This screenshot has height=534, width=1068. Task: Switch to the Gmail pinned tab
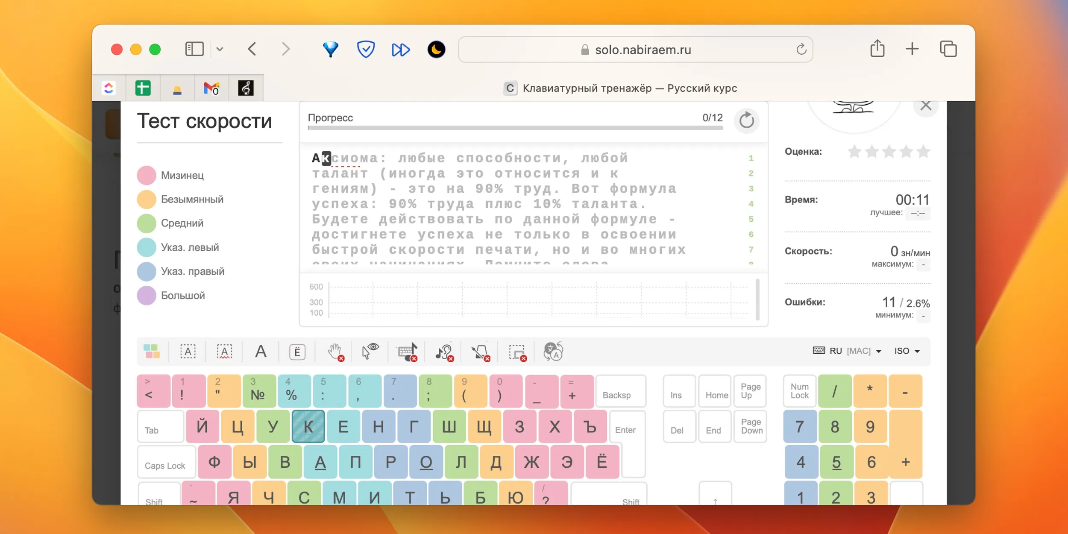pyautogui.click(x=211, y=88)
